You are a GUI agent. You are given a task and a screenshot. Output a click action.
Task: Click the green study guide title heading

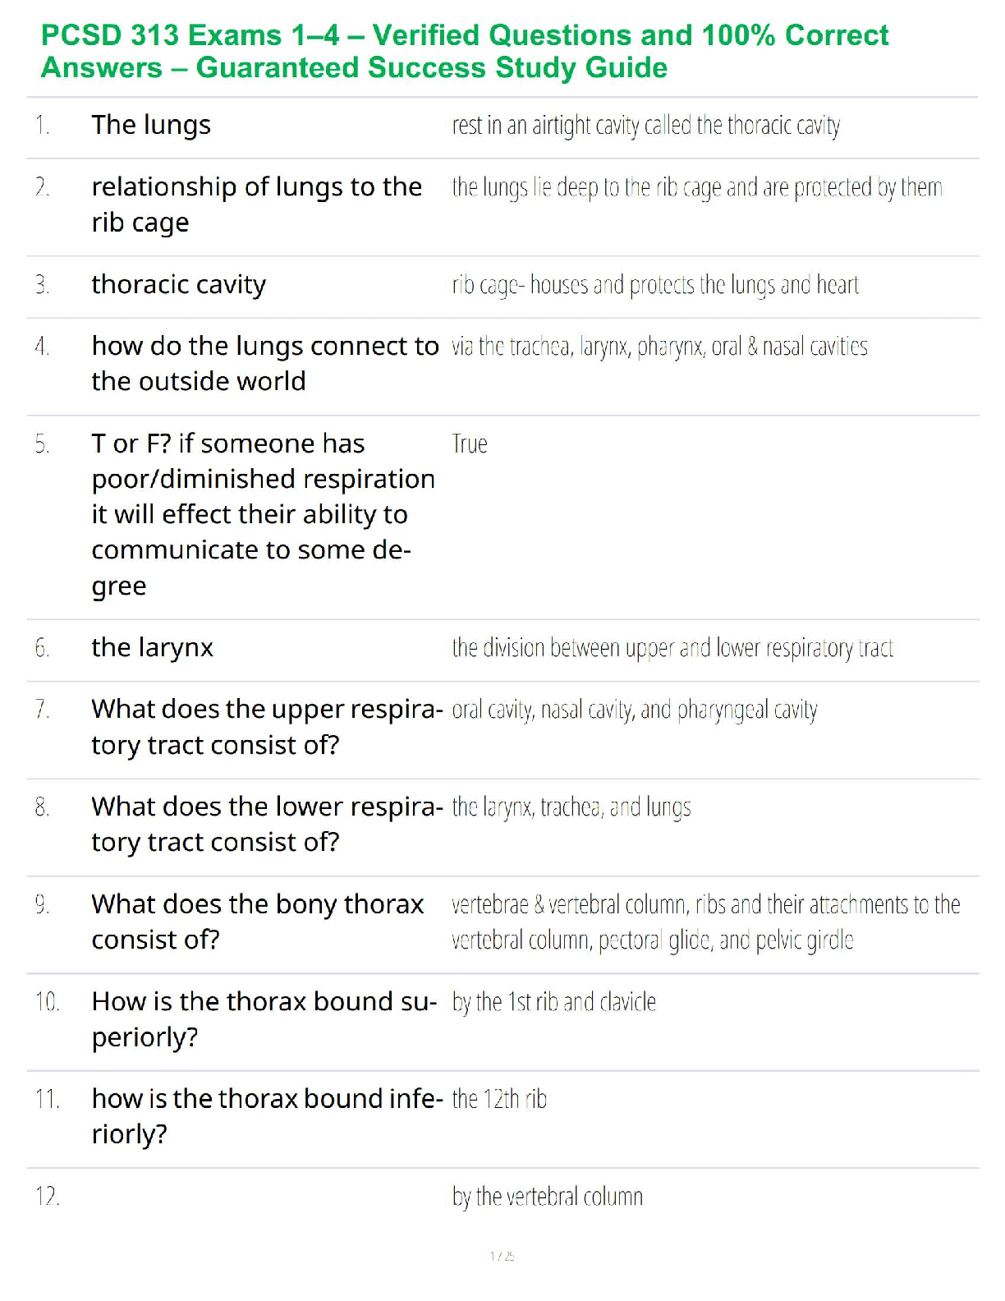464,51
